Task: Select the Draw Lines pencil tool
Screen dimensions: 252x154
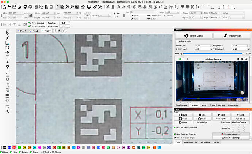Action: (7, 38)
